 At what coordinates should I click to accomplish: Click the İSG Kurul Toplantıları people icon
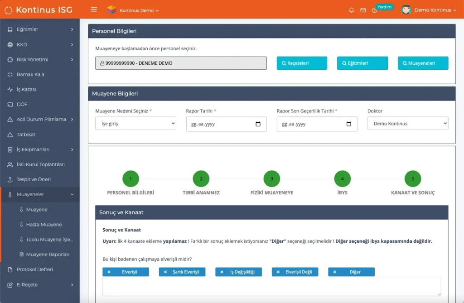click(x=10, y=164)
